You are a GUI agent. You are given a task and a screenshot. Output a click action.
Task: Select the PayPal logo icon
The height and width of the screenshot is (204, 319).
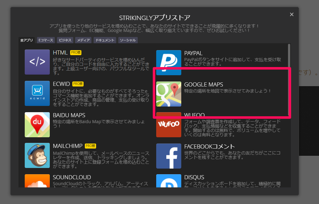[169, 63]
